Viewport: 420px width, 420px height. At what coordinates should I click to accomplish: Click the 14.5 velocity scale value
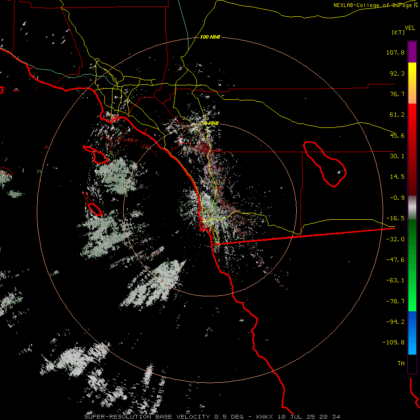[x=397, y=177]
